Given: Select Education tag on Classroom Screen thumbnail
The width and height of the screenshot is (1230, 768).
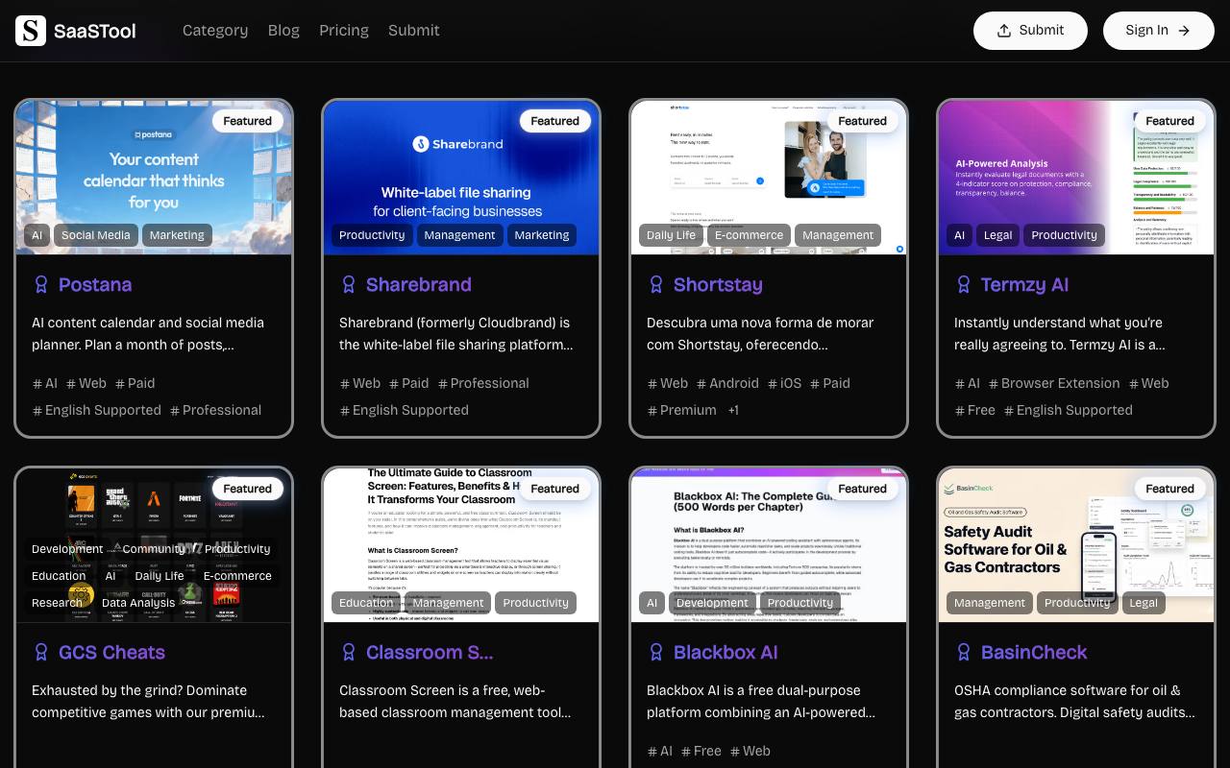Looking at the screenshot, I should coord(366,603).
